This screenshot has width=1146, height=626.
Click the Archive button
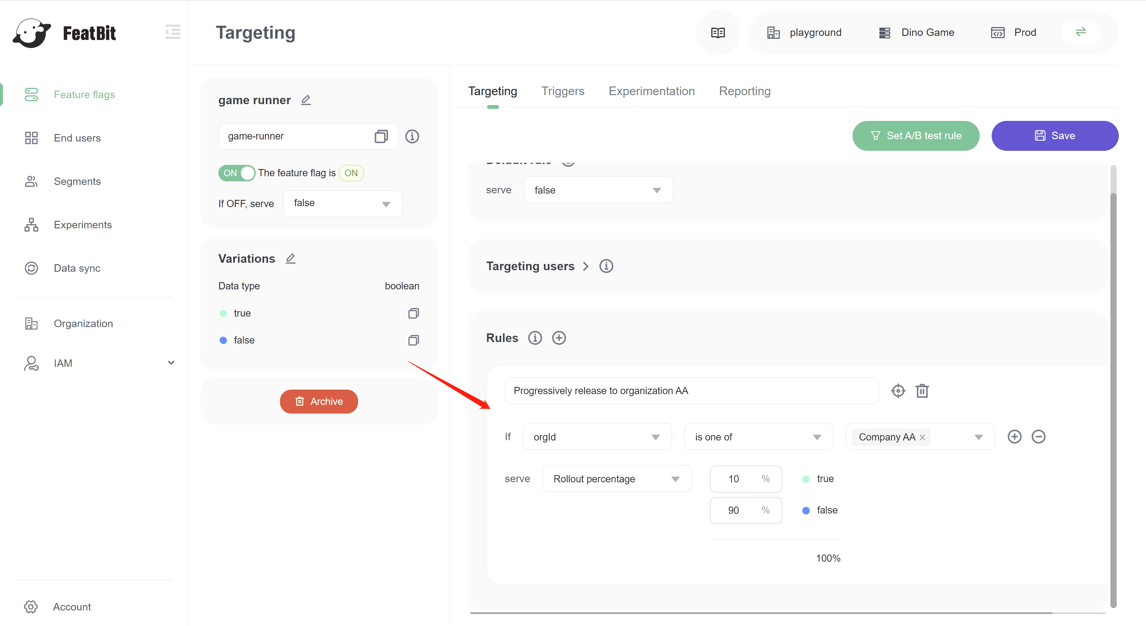319,401
